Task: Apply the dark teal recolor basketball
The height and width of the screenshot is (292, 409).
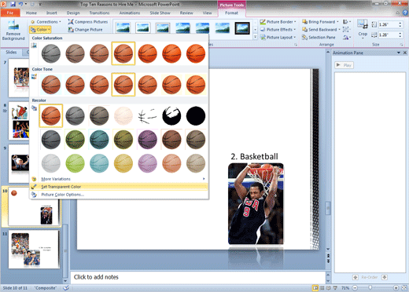Action: click(x=99, y=140)
